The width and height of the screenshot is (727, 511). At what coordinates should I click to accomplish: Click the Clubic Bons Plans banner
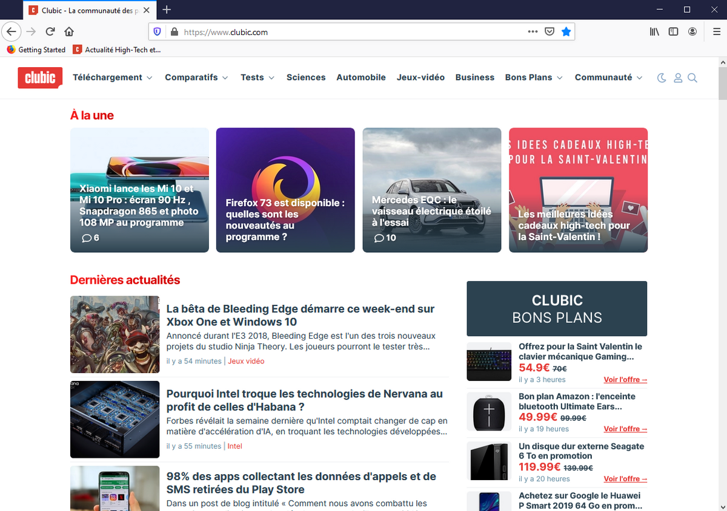557,308
